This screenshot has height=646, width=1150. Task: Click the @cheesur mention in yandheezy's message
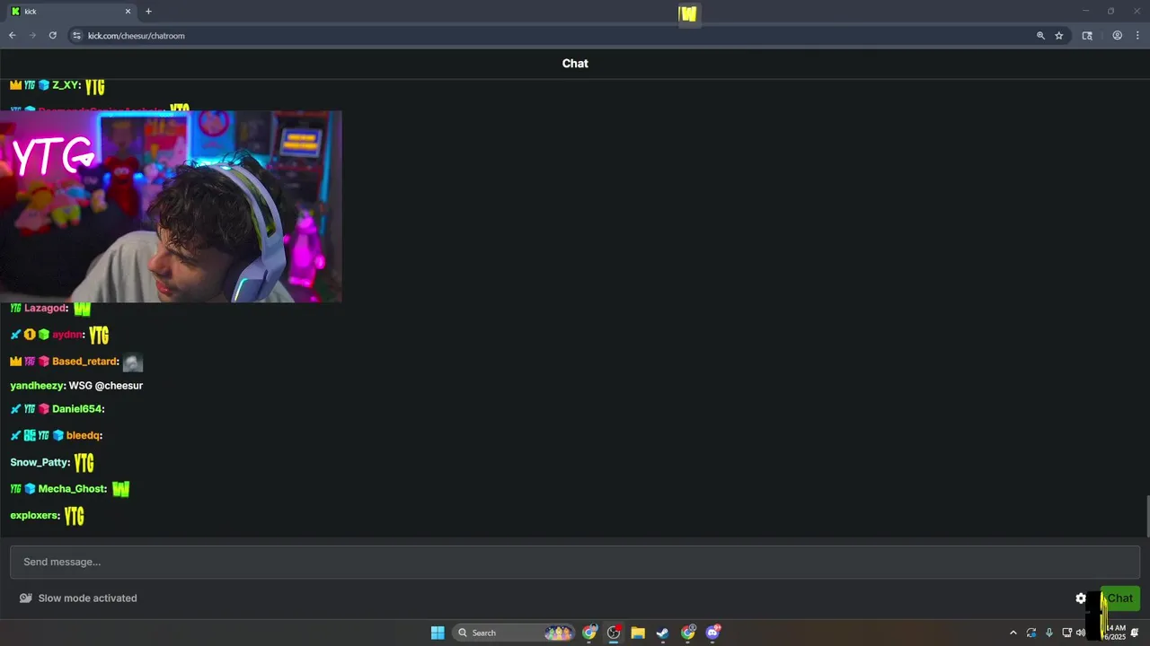(x=119, y=386)
